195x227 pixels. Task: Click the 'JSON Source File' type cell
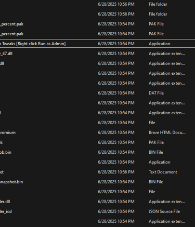pos(164,211)
